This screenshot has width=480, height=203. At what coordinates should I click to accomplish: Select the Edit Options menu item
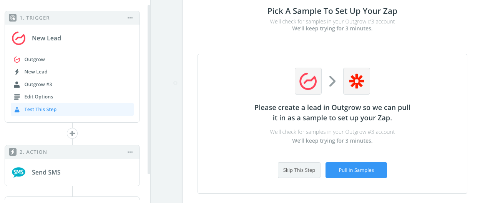(39, 97)
